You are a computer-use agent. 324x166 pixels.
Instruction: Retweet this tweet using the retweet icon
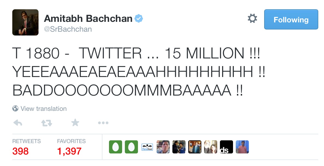click(46, 123)
